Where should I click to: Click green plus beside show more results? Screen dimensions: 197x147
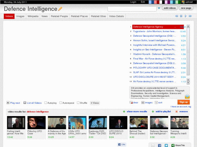[124, 111]
